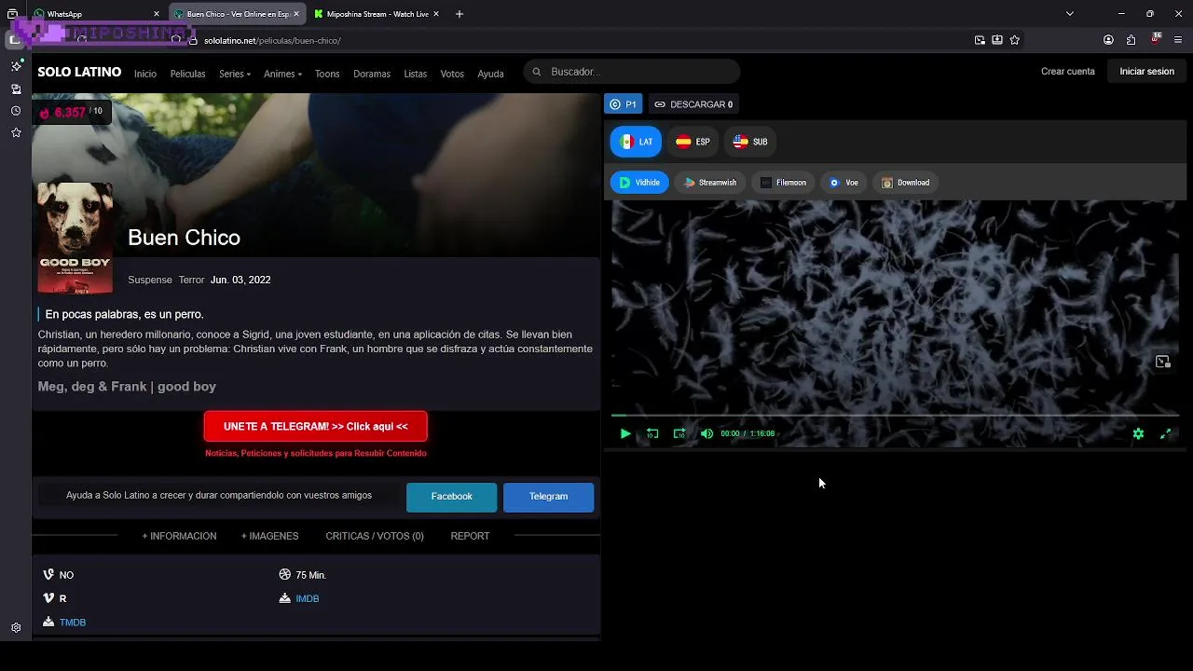This screenshot has width=1193, height=671.
Task: Open the tab list dropdown chevron
Action: coord(1070,14)
